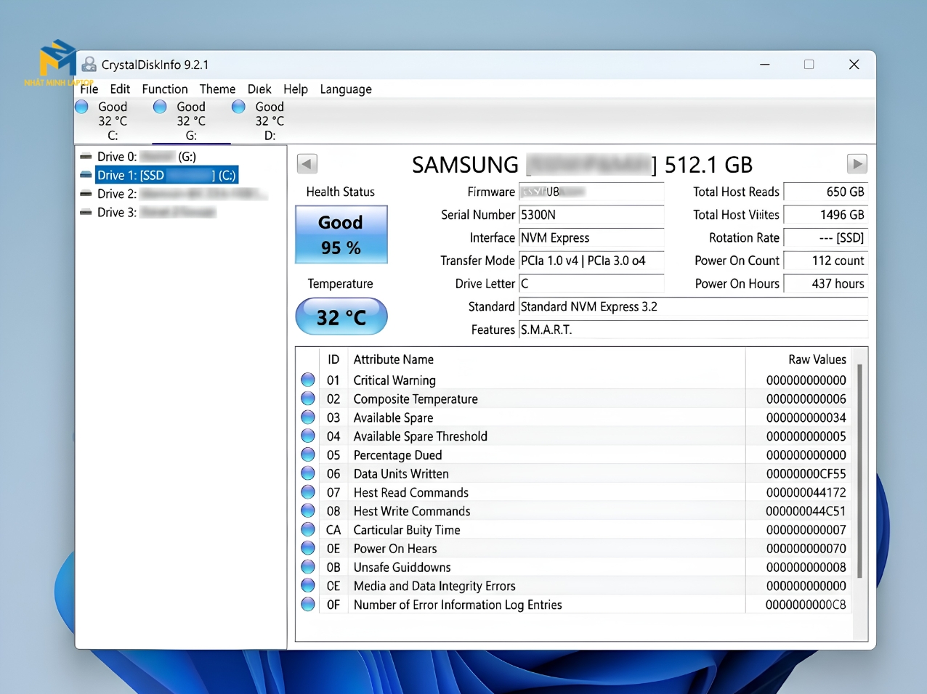Click the Interface field showing NVM Express

pyautogui.click(x=591, y=238)
